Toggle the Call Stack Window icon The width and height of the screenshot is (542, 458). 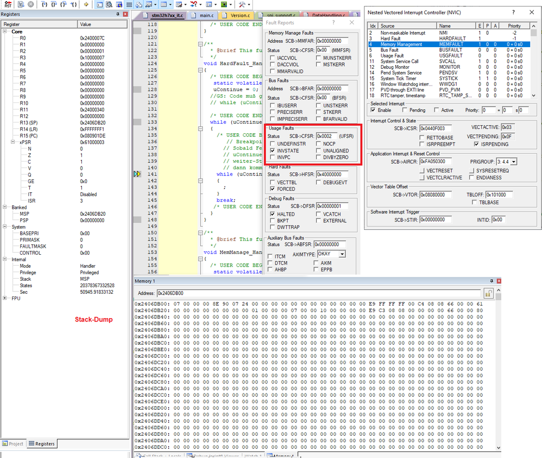tap(138, 4)
